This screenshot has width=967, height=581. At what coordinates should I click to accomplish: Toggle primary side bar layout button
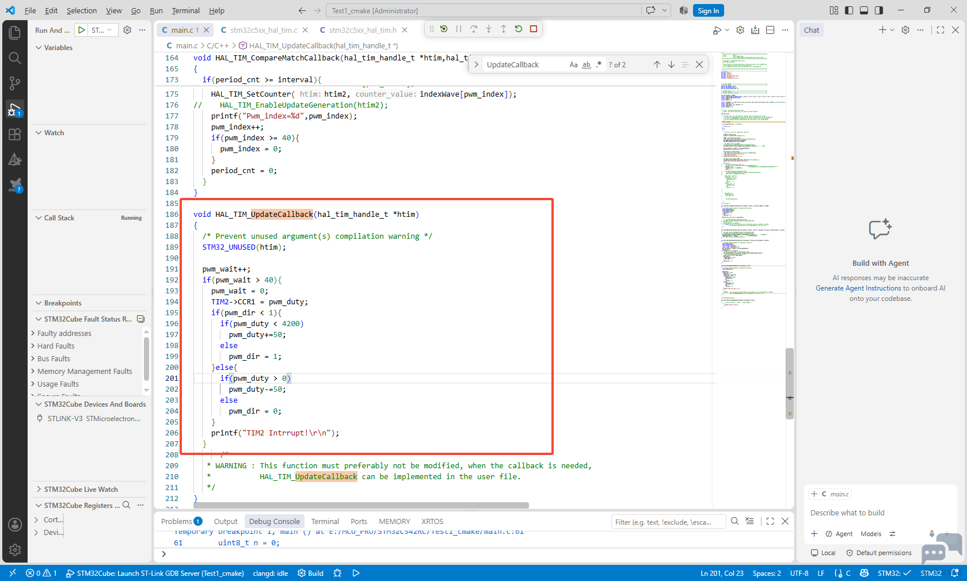(x=849, y=10)
